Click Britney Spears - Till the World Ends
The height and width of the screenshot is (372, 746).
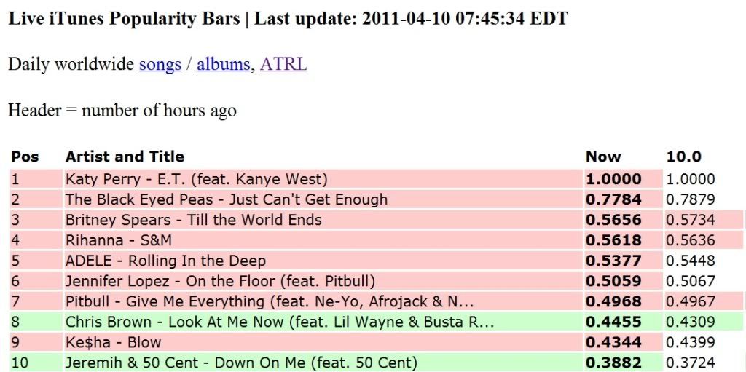coord(193,220)
